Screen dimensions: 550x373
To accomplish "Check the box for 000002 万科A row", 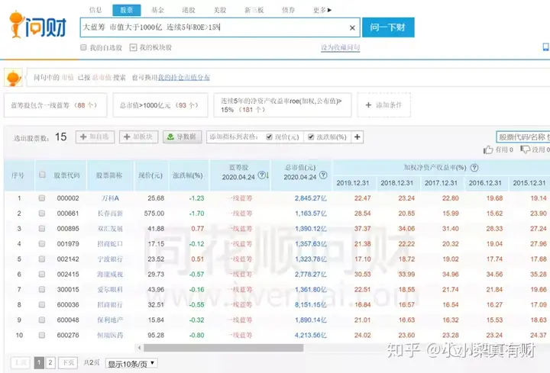I will pyautogui.click(x=42, y=198).
